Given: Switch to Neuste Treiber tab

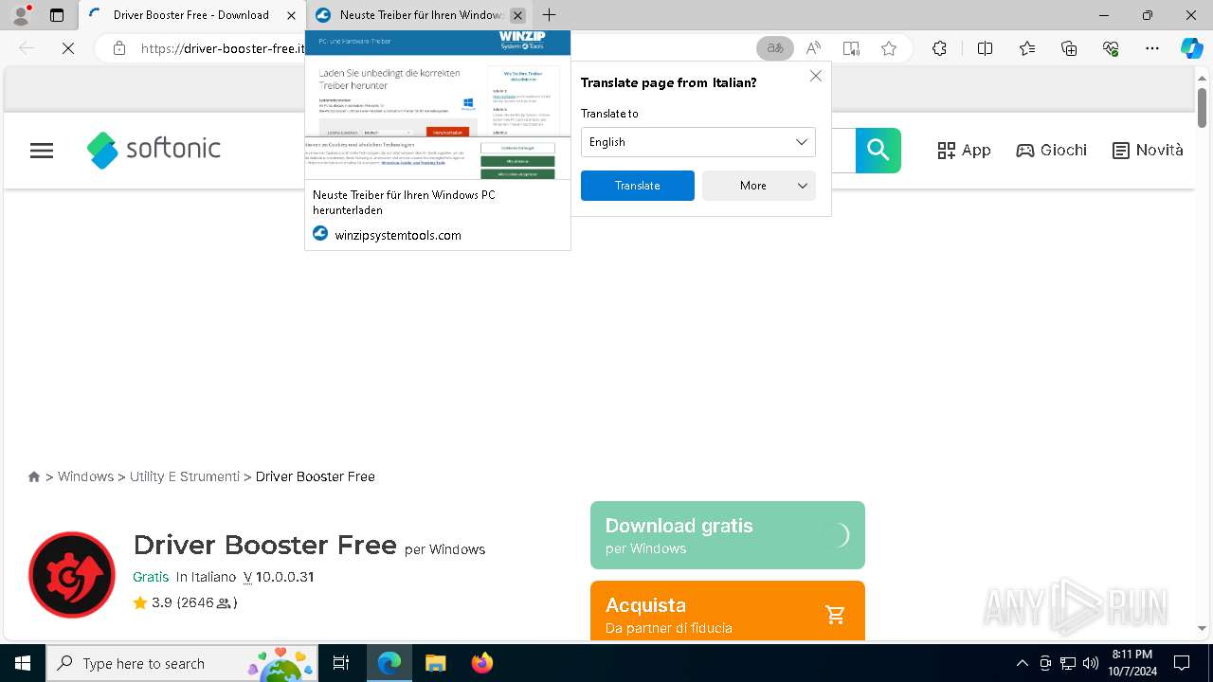Looking at the screenshot, I should tap(421, 15).
